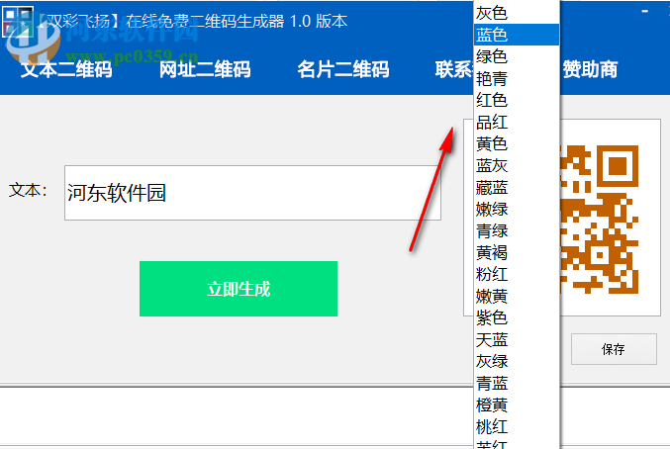Minimize the QR generator window
Screen dimensions: 670x449
pyautogui.click(x=645, y=12)
